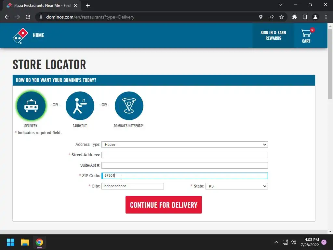Image resolution: width=333 pixels, height=250 pixels.
Task: Click the share page icon
Action: coord(271,17)
